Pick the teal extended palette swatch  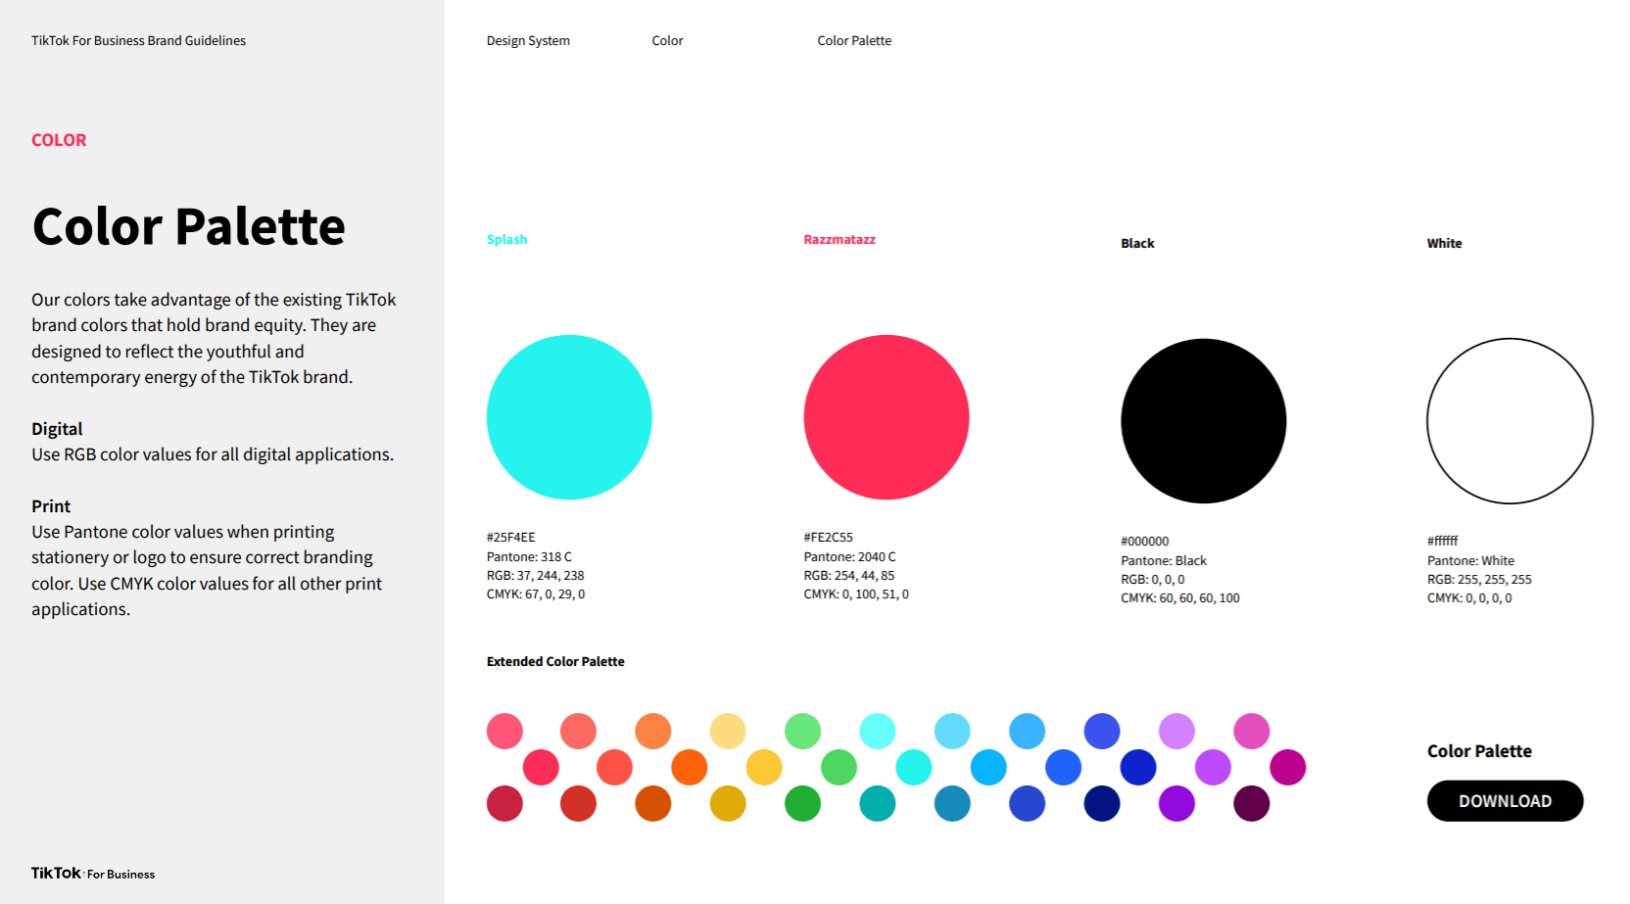point(878,803)
